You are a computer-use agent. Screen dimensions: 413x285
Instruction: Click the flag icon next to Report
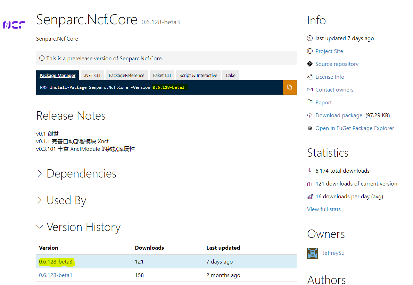[x=310, y=103]
